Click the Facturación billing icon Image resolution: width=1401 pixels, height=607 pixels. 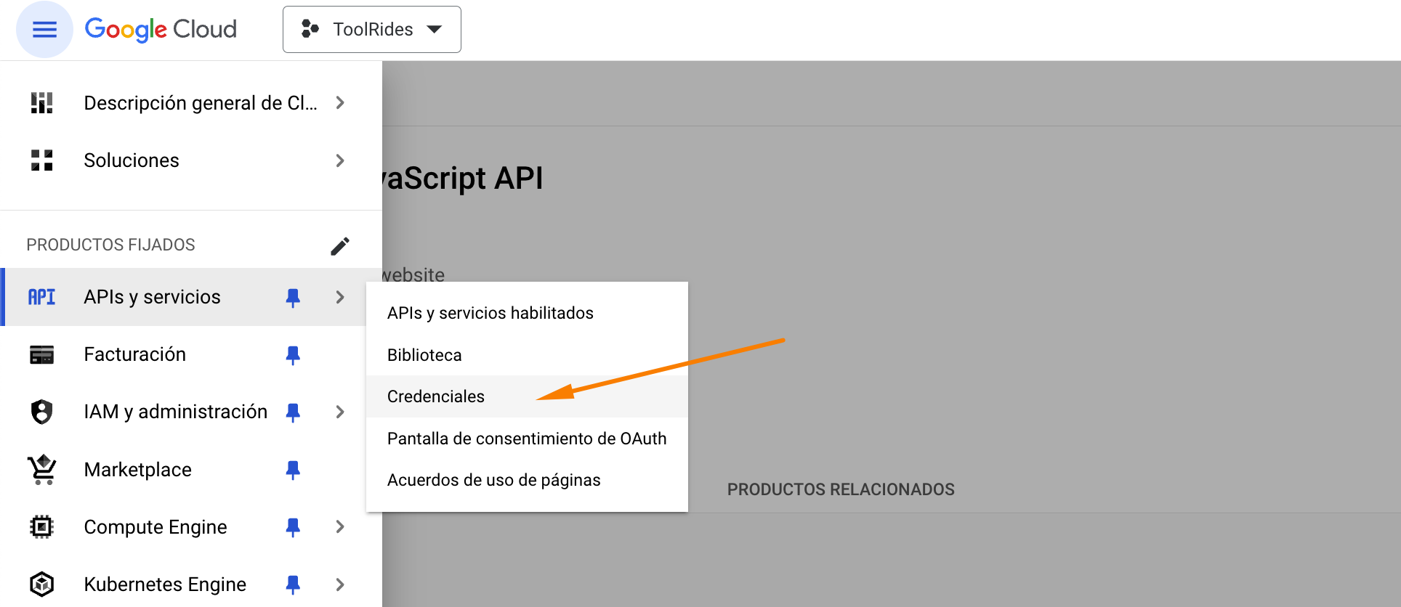tap(42, 354)
